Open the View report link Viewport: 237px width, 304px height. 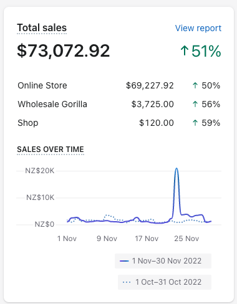pos(198,28)
